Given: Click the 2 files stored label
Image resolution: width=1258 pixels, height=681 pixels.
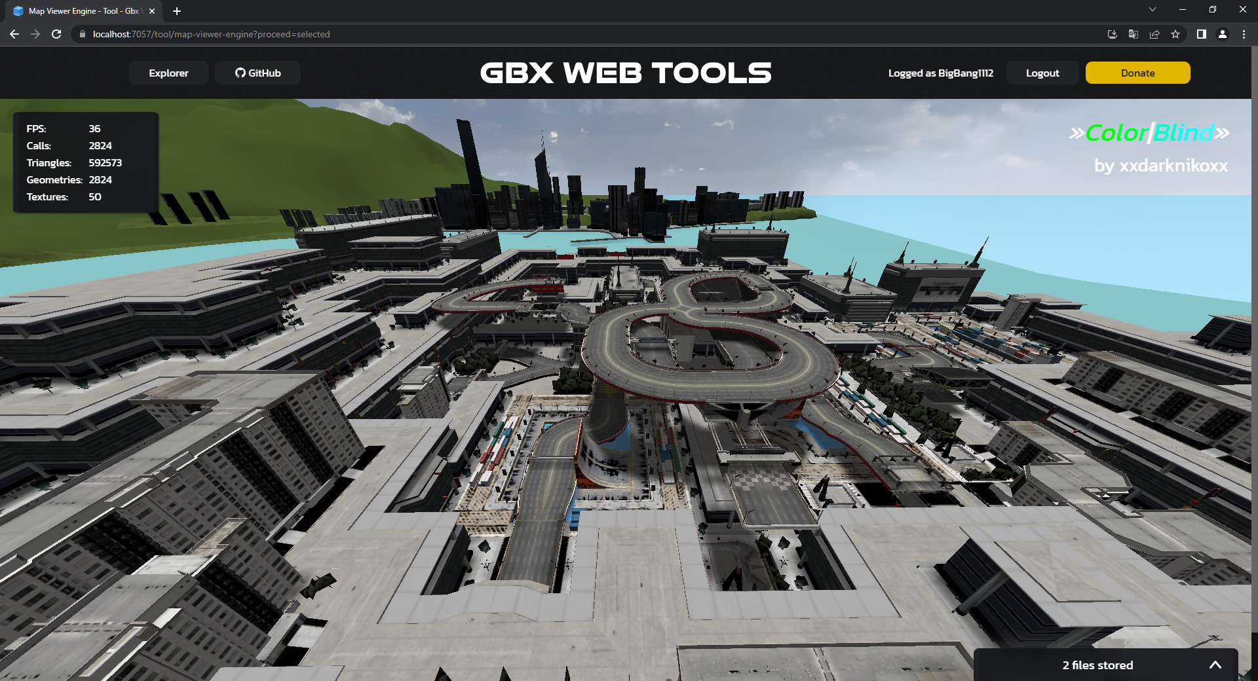Looking at the screenshot, I should 1097,665.
